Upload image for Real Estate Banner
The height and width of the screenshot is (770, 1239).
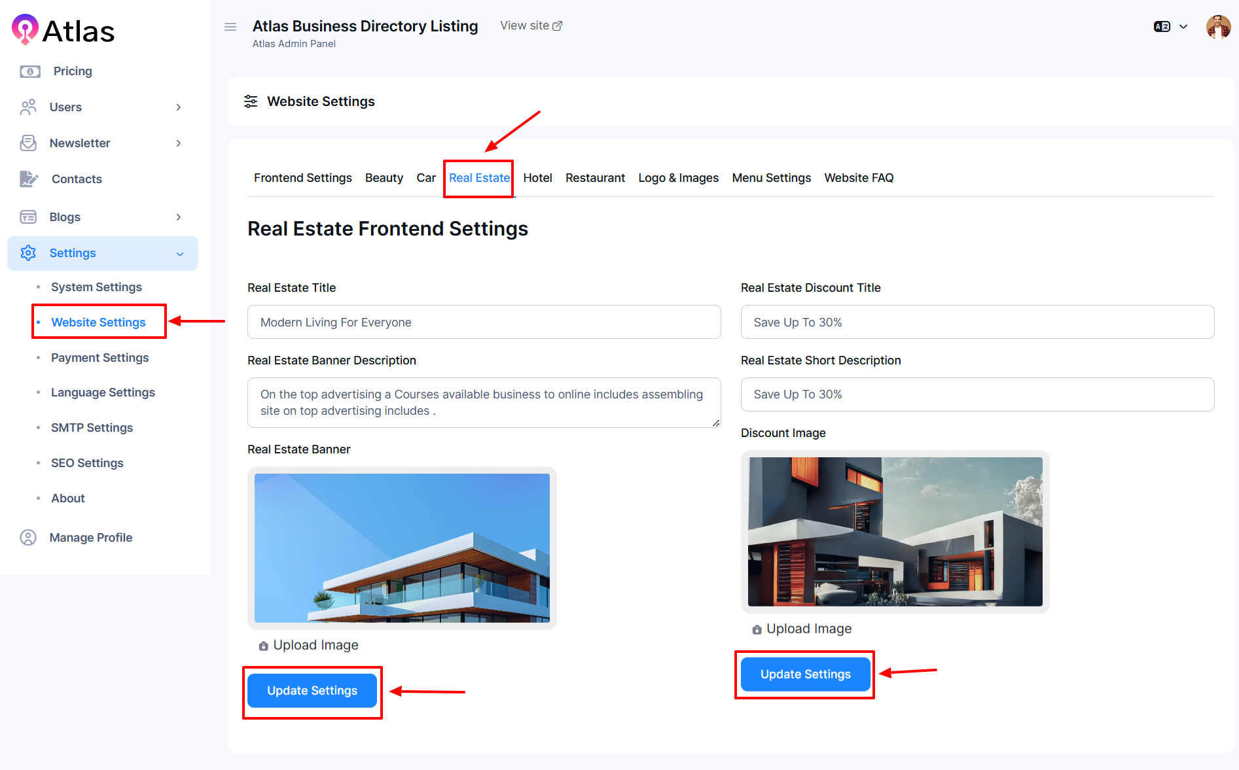click(309, 645)
